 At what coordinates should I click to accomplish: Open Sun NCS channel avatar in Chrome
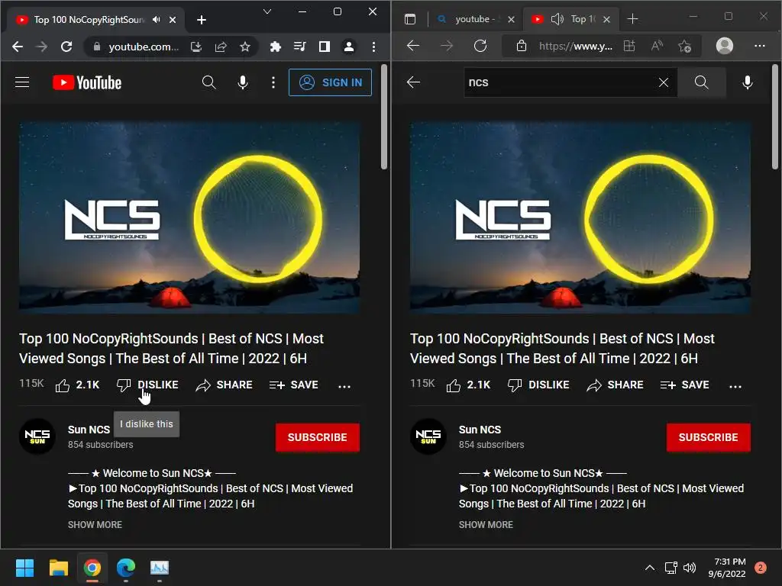point(37,436)
